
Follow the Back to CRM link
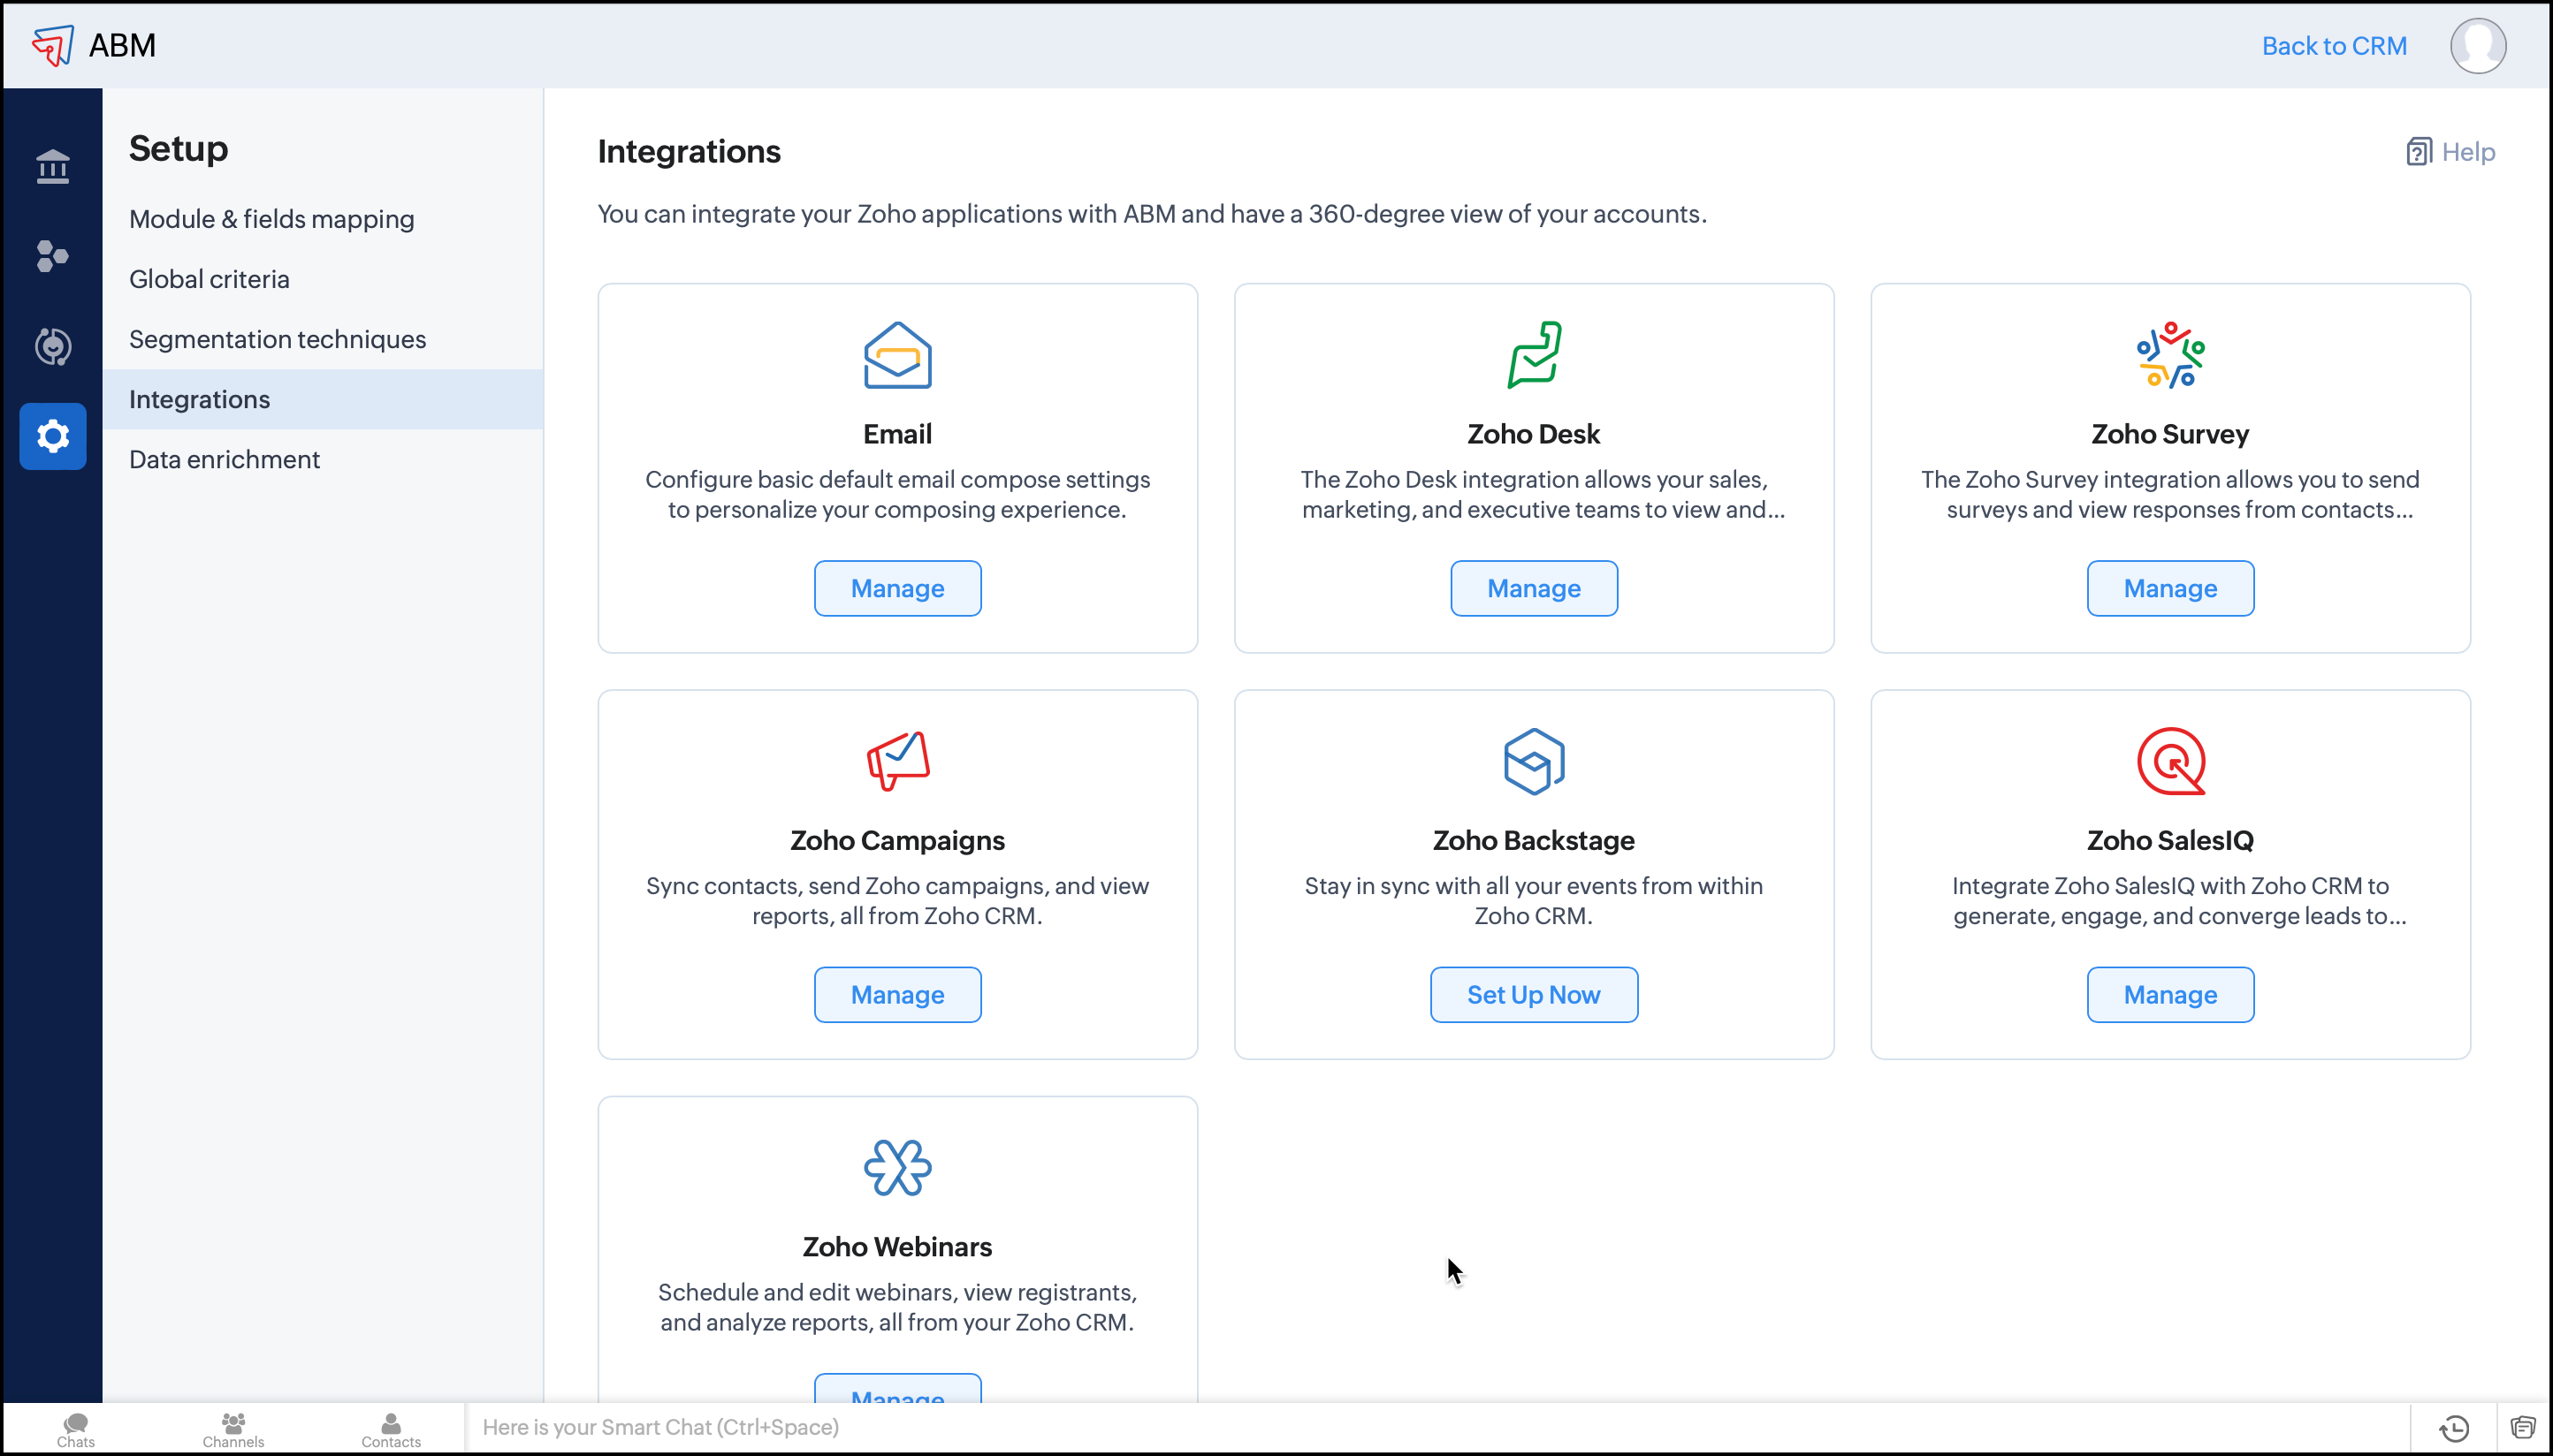click(x=2333, y=46)
